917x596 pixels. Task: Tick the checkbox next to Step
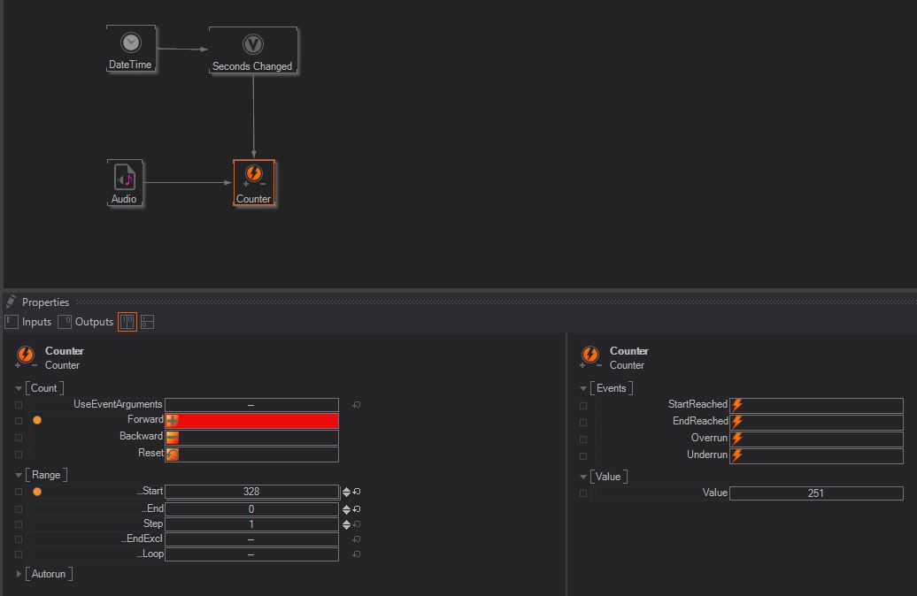click(x=19, y=524)
